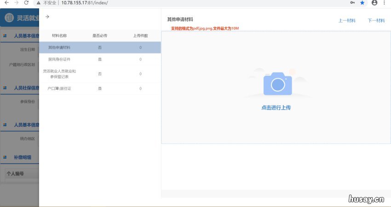Click the 是 required cell for 户口簿\居住证
391x207 pixels.
tap(100, 89)
